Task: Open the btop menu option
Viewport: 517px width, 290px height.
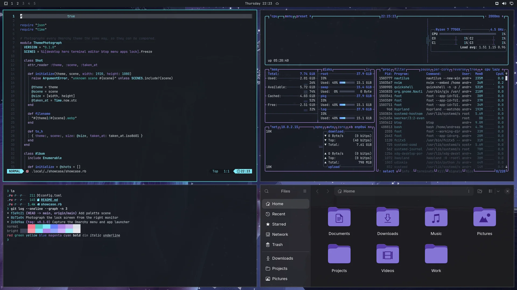Action: pos(288,16)
